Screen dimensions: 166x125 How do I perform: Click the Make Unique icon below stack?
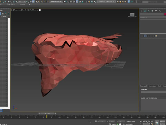(x=149, y=36)
